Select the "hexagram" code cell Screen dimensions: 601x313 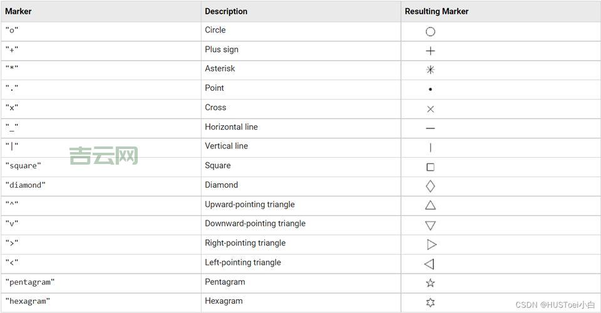click(x=28, y=302)
